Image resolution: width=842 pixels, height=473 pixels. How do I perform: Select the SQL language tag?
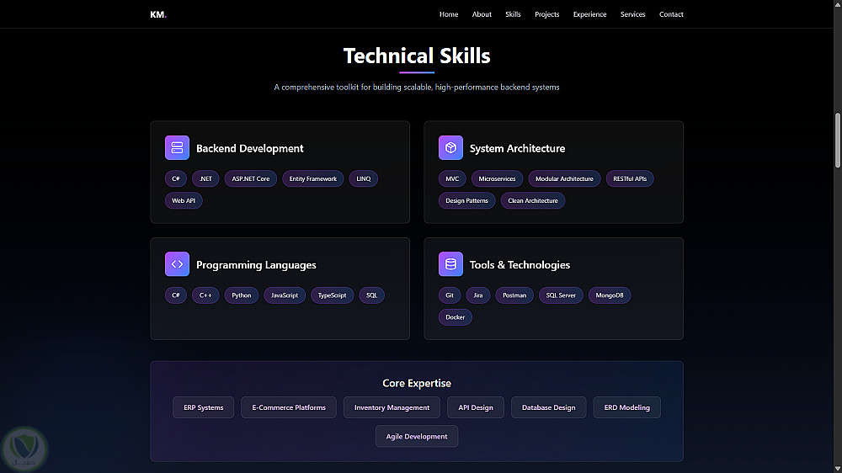371,295
